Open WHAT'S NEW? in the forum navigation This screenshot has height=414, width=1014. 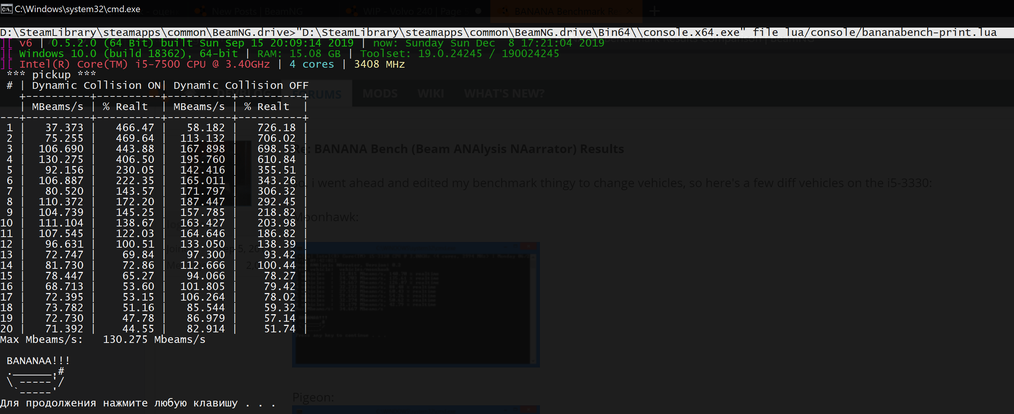[504, 93]
